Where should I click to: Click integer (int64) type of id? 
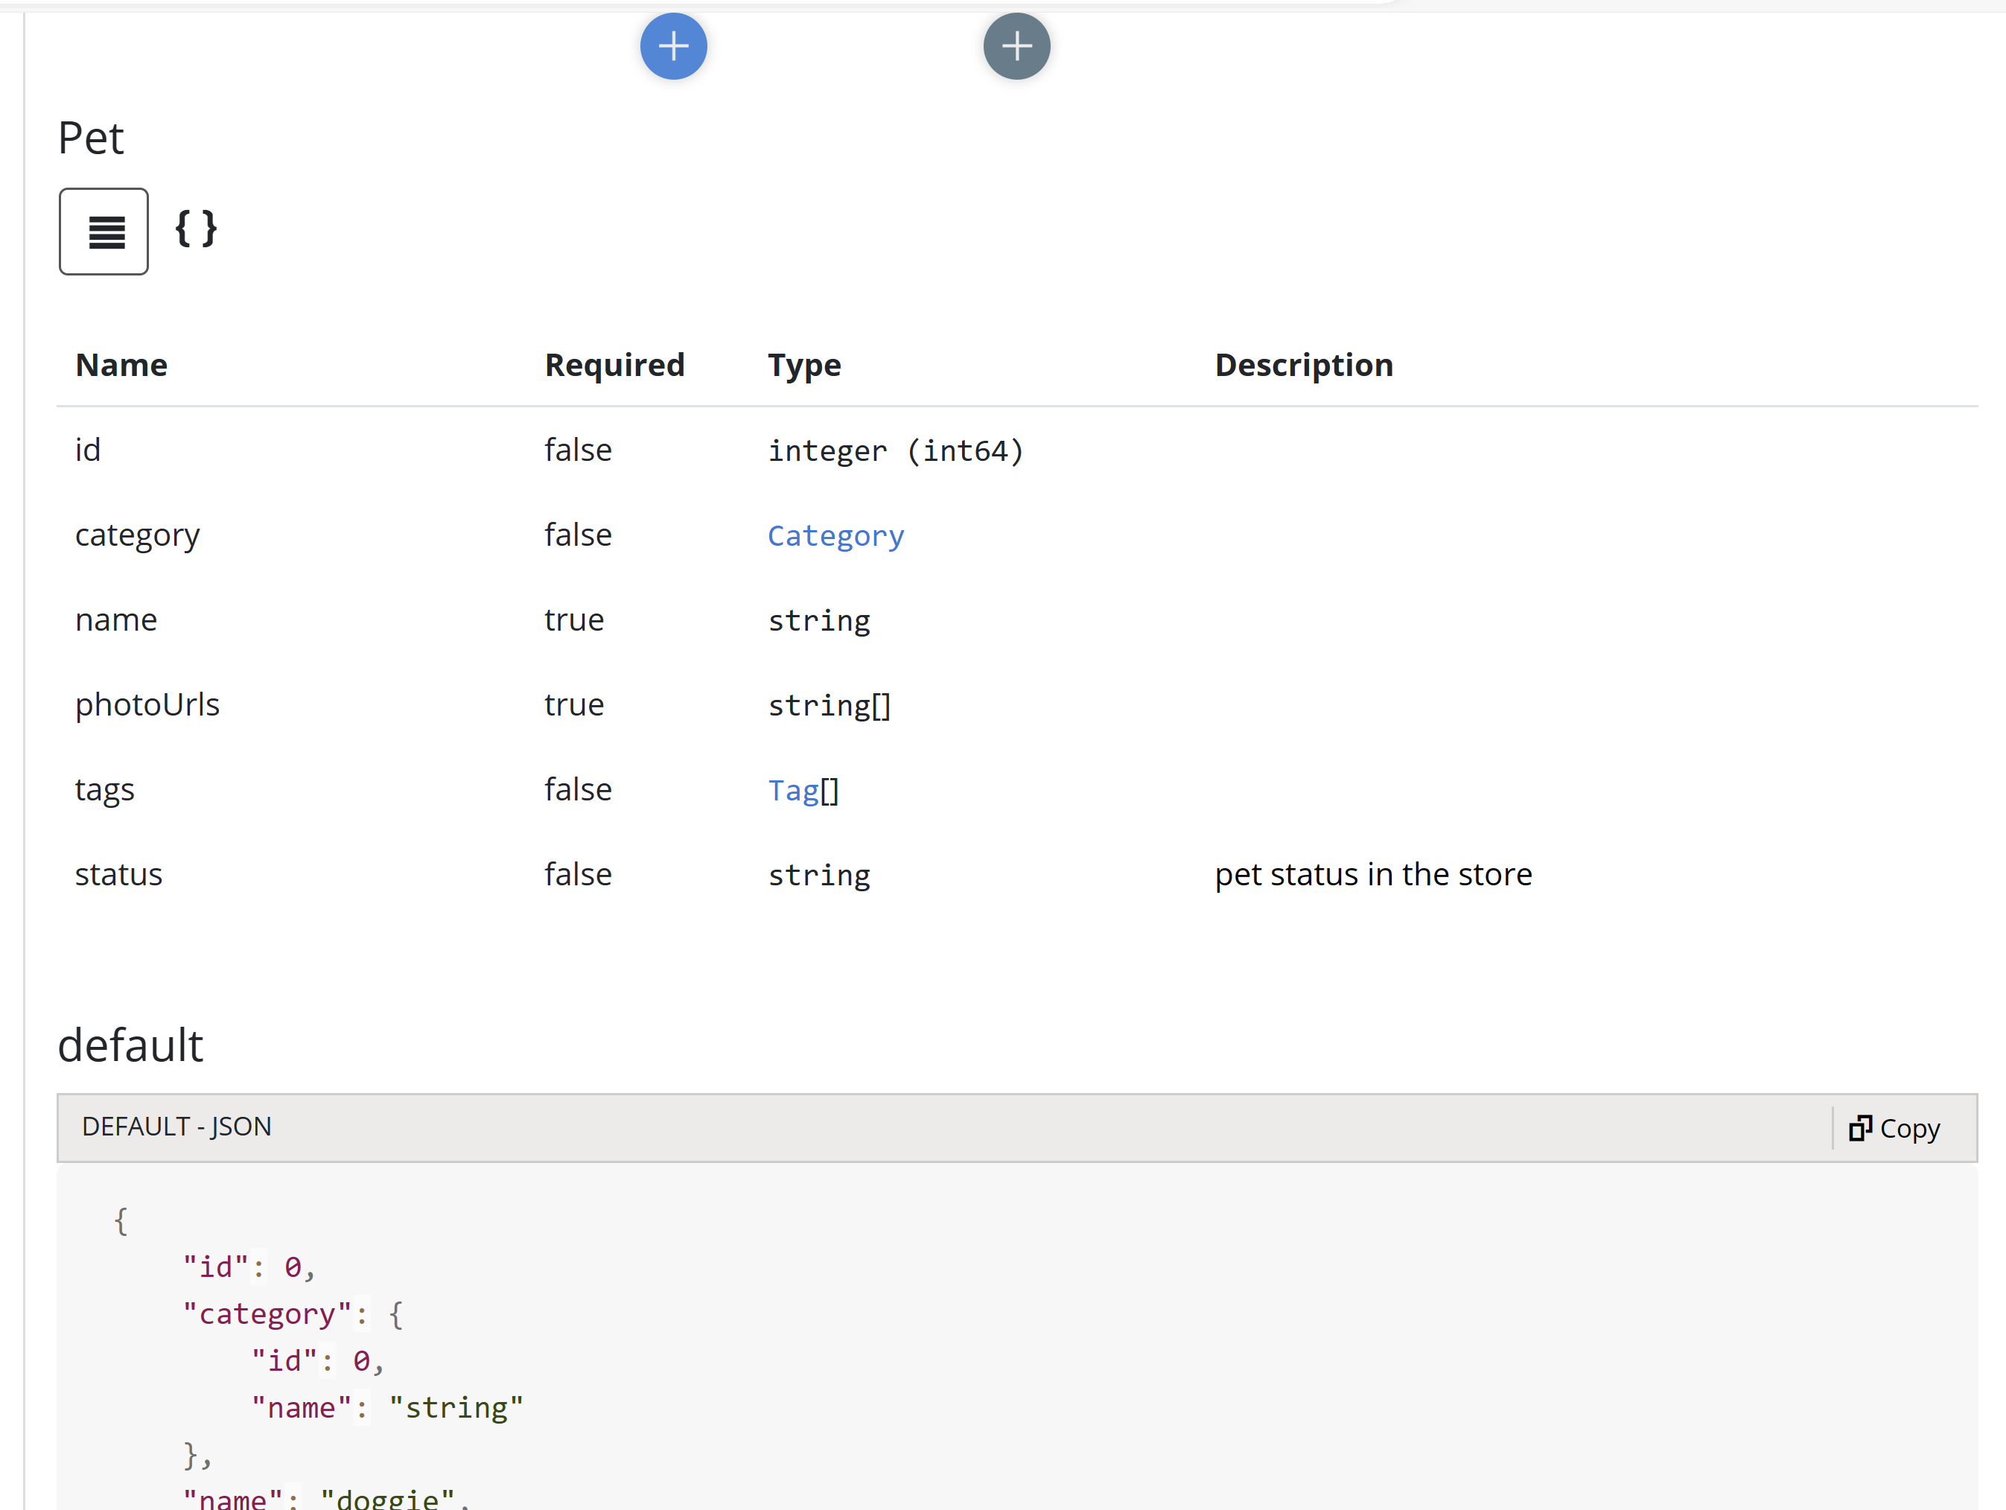pos(895,450)
